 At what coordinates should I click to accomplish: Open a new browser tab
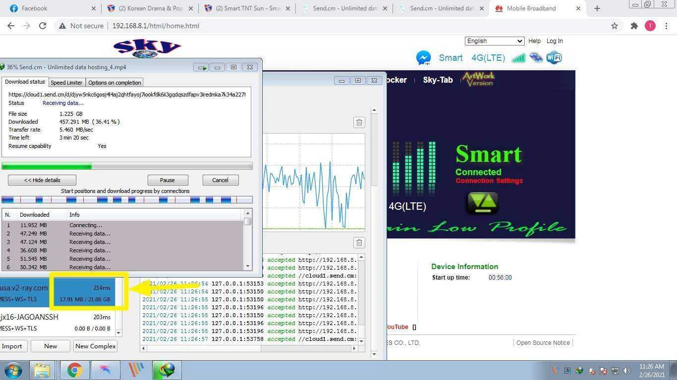(597, 8)
